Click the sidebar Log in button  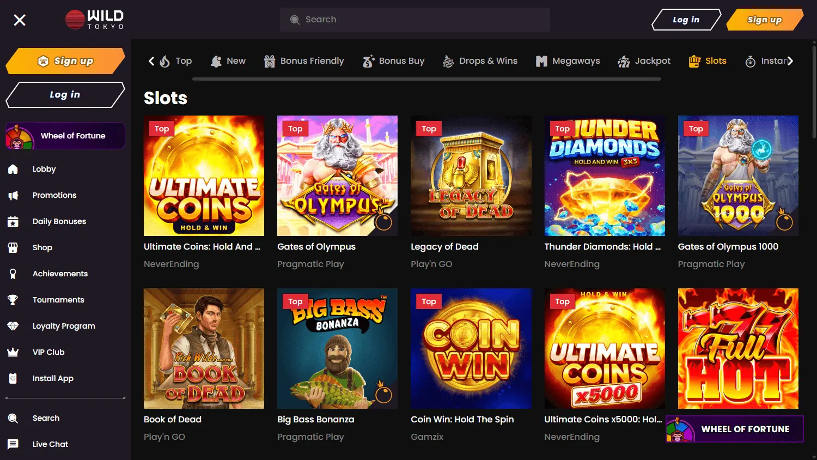pos(65,95)
